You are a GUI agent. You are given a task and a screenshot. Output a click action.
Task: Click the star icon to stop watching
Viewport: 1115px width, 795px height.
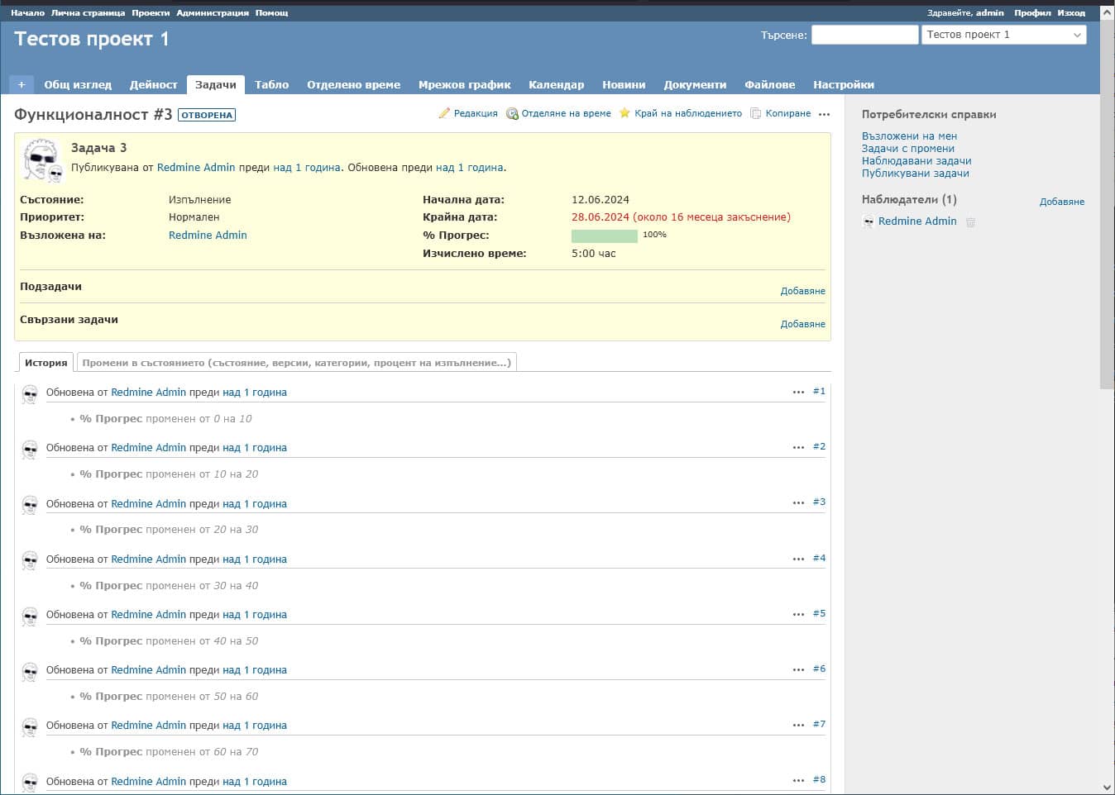[624, 113]
